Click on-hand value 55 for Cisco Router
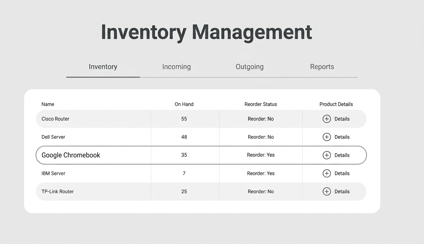 [184, 119]
